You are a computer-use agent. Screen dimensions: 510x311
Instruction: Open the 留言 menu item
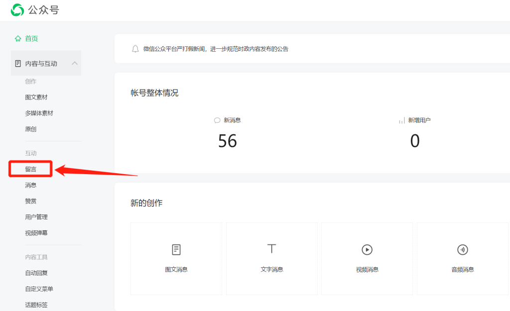point(31,169)
